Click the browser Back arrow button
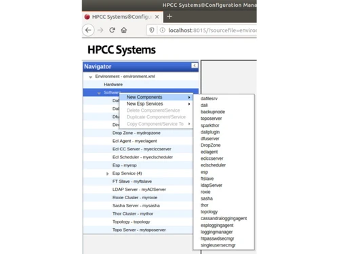Image resolution: width=339 pixels, height=254 pixels. tap(88, 30)
